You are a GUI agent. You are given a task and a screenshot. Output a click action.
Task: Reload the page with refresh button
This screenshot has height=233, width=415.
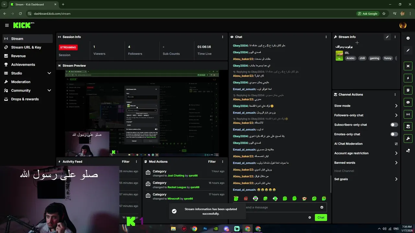coord(20,14)
